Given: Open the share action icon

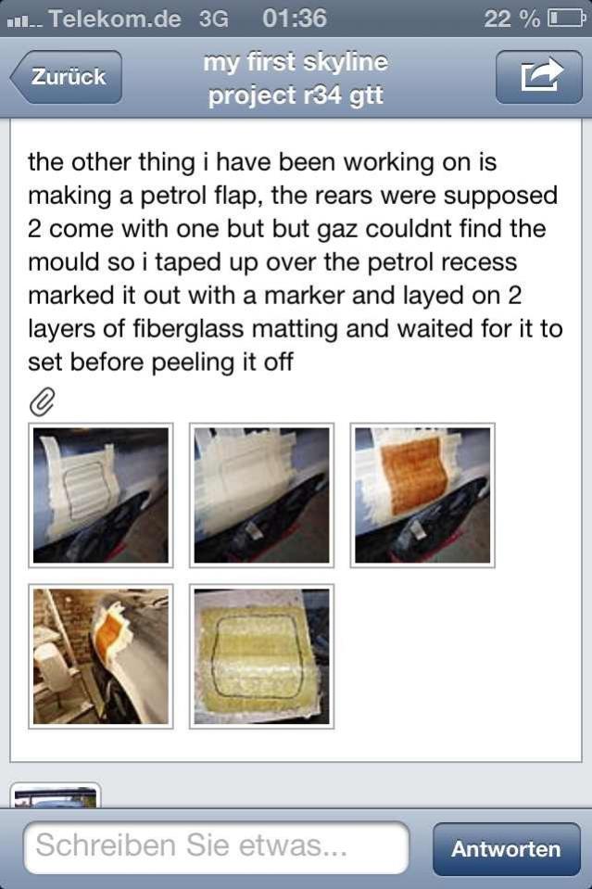Looking at the screenshot, I should click(538, 78).
